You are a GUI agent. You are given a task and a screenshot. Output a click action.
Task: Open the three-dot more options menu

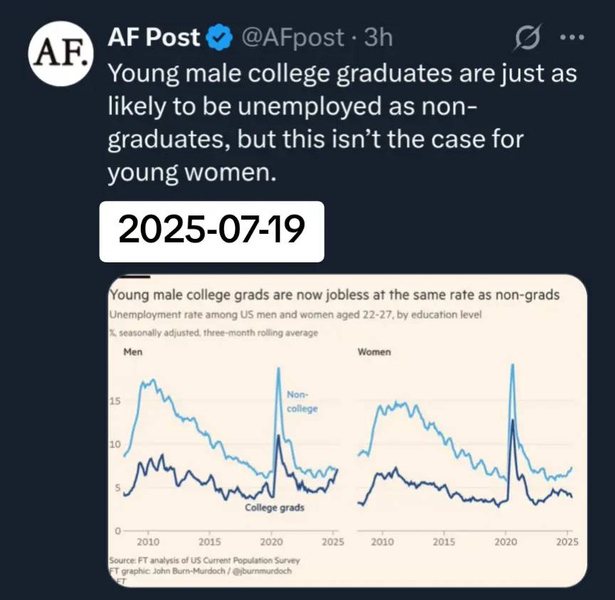(x=572, y=38)
